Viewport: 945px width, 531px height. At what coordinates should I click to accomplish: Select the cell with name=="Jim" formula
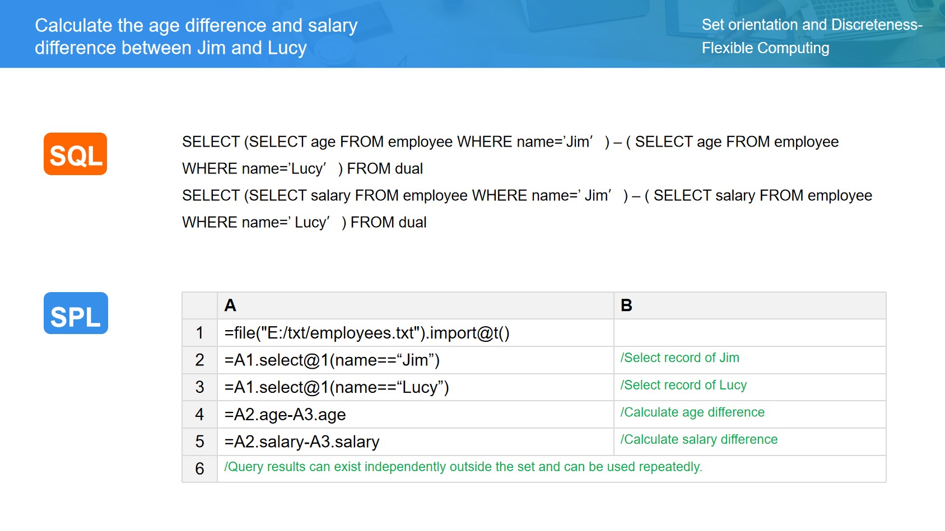[332, 360]
